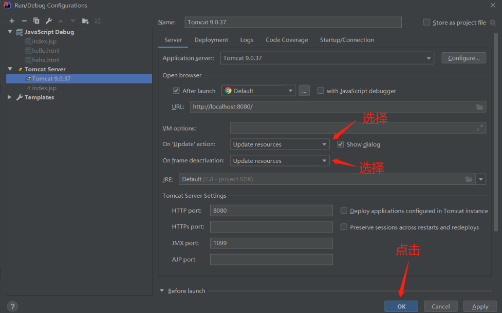Expand Templates tree node
This screenshot has width=502, height=313.
tap(10, 97)
